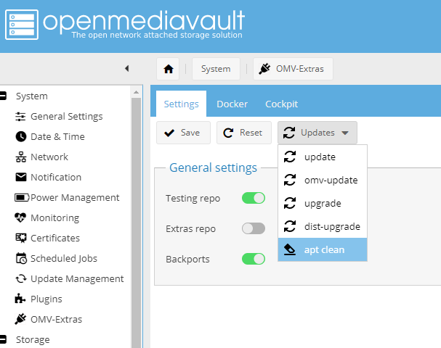The height and width of the screenshot is (348, 441).
Task: Go to Monitoring in the sidebar
Action: pyautogui.click(x=54, y=217)
